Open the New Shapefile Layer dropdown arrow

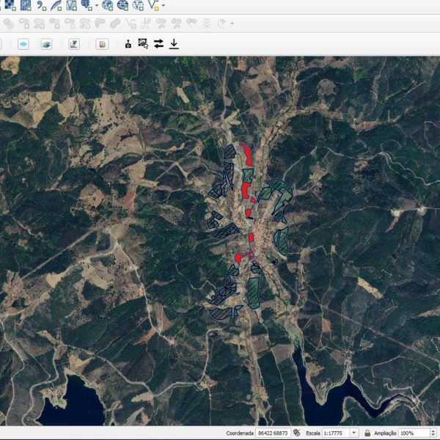click(164, 5)
